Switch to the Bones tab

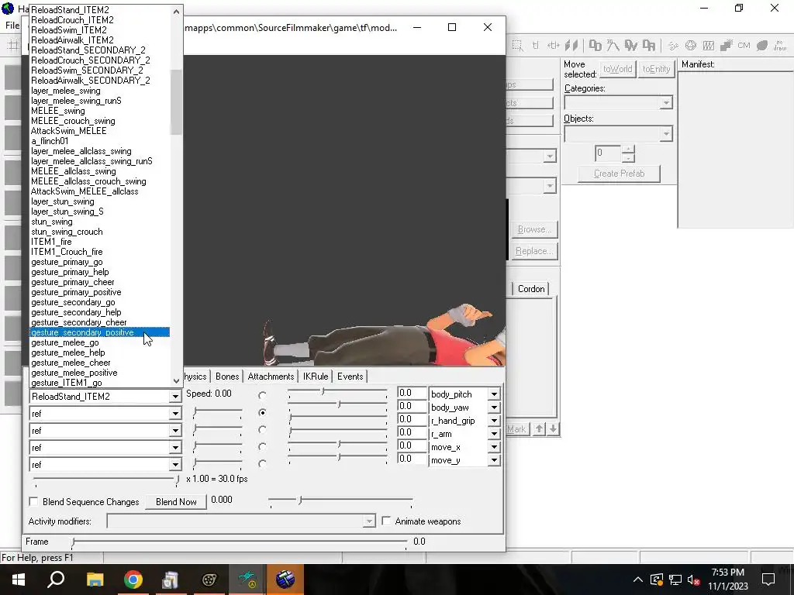[227, 377]
